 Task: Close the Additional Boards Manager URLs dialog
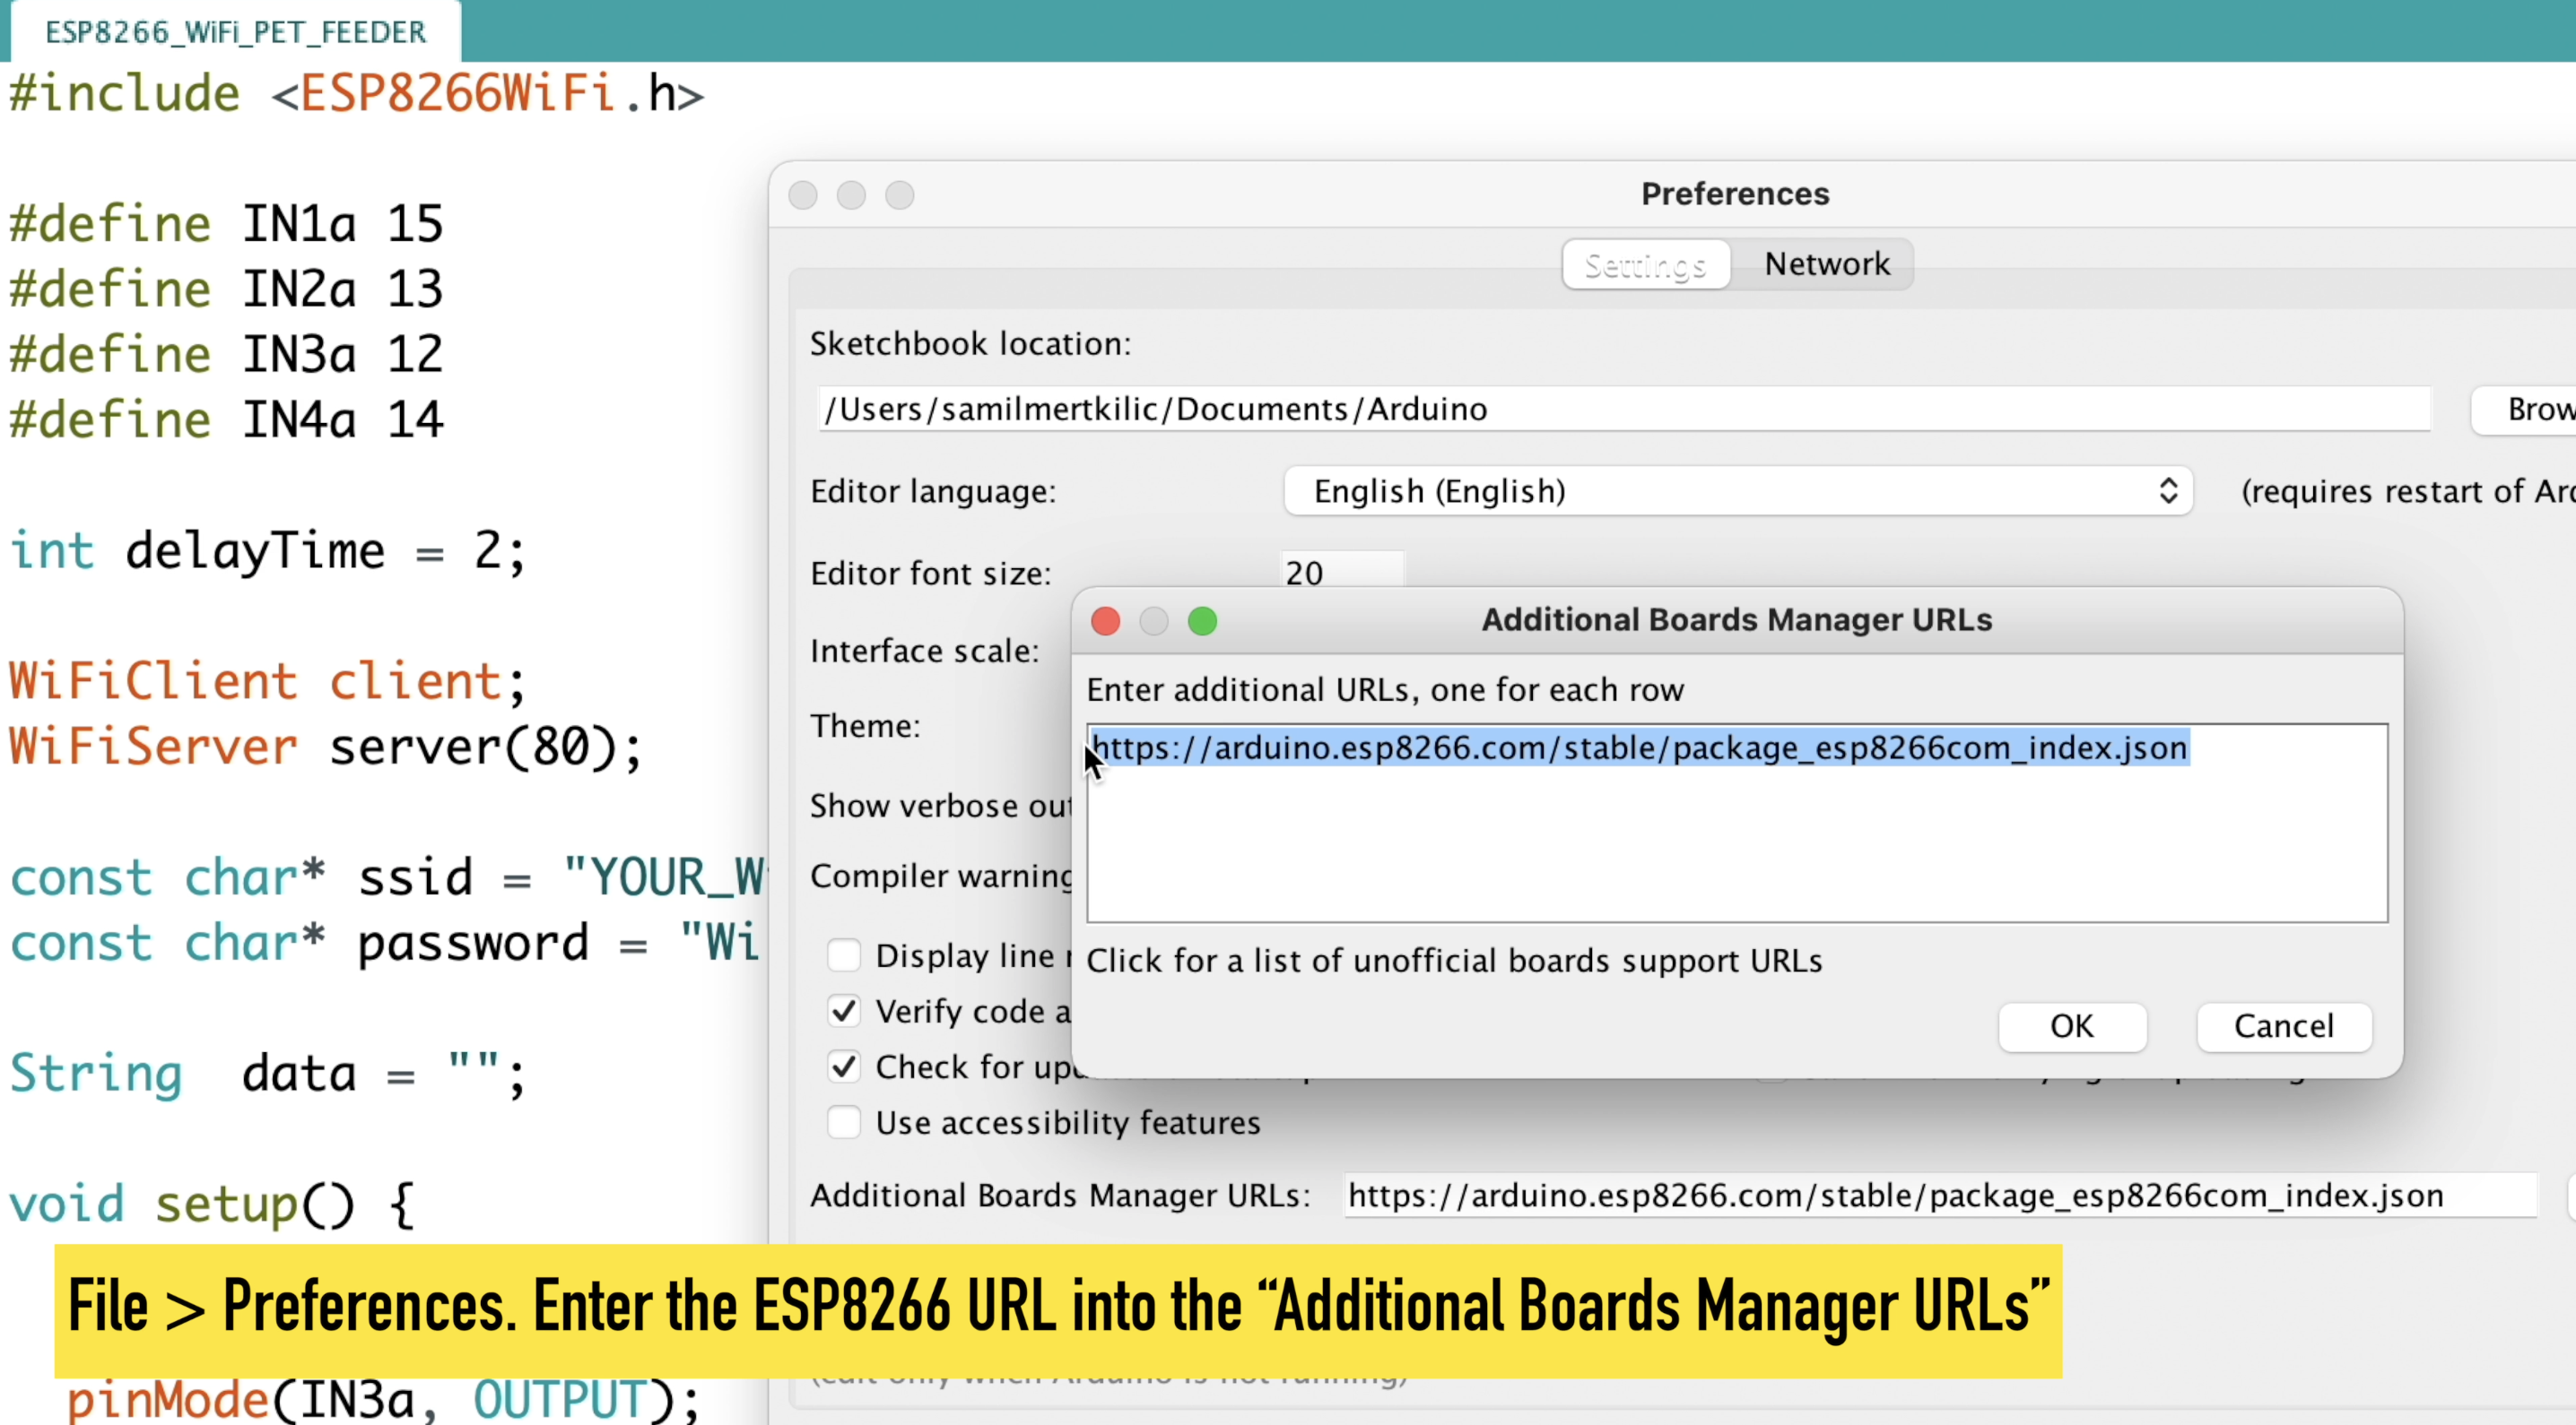1105,620
